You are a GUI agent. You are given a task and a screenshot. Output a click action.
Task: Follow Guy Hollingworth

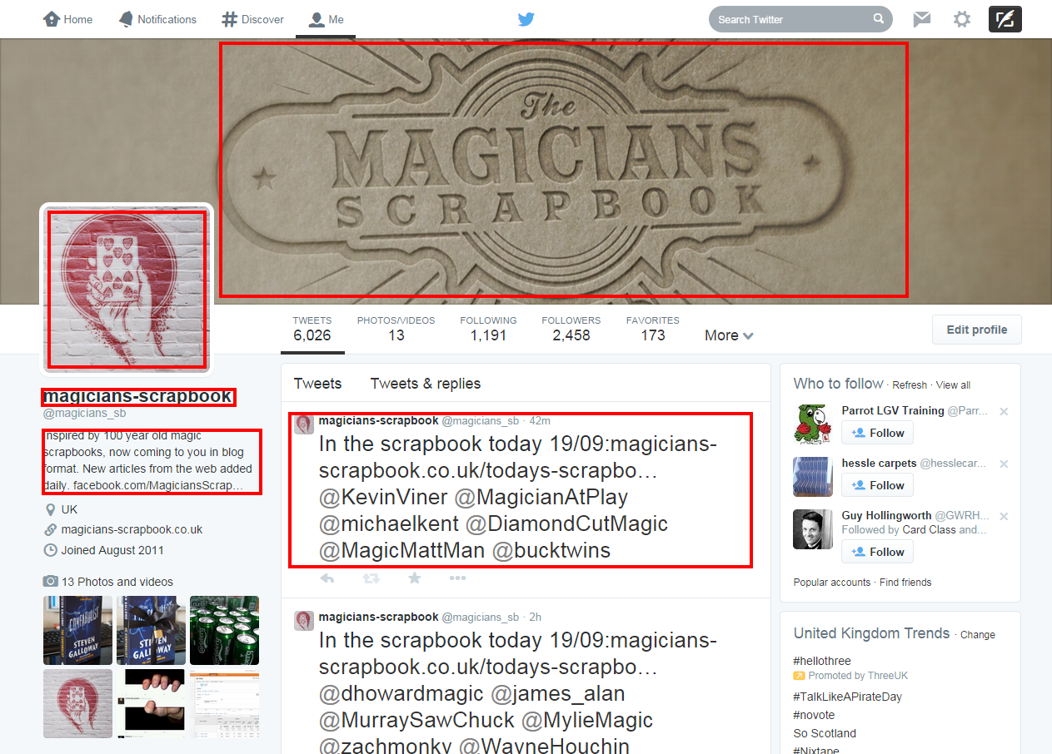coord(877,552)
